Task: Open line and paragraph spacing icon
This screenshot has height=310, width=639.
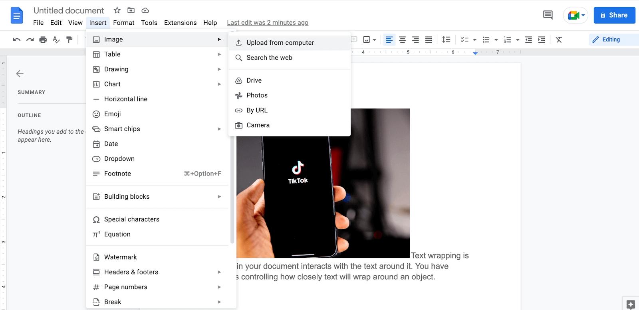Action: (x=446, y=39)
